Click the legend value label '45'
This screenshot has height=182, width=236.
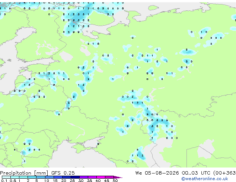pyautogui.click(x=106, y=181)
